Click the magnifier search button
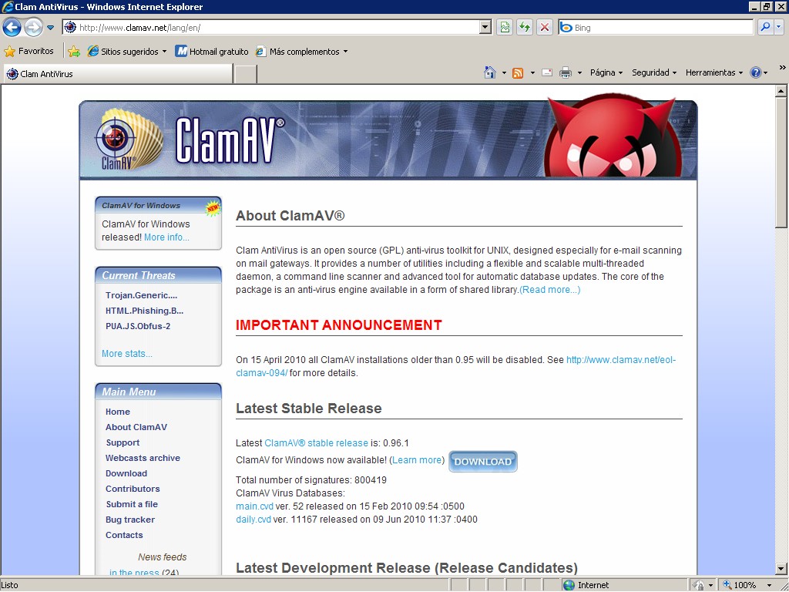 click(765, 27)
